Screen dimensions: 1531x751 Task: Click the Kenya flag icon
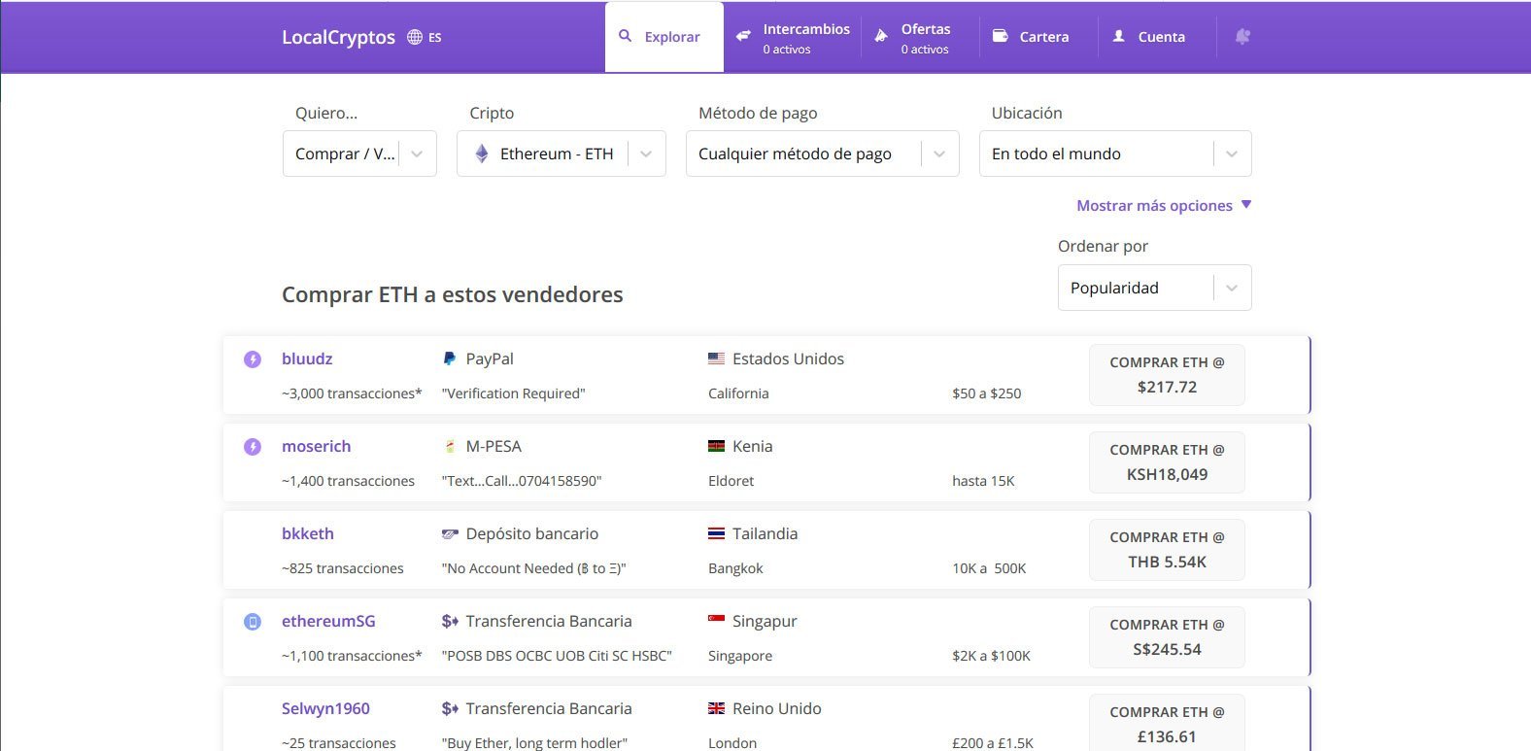click(717, 446)
